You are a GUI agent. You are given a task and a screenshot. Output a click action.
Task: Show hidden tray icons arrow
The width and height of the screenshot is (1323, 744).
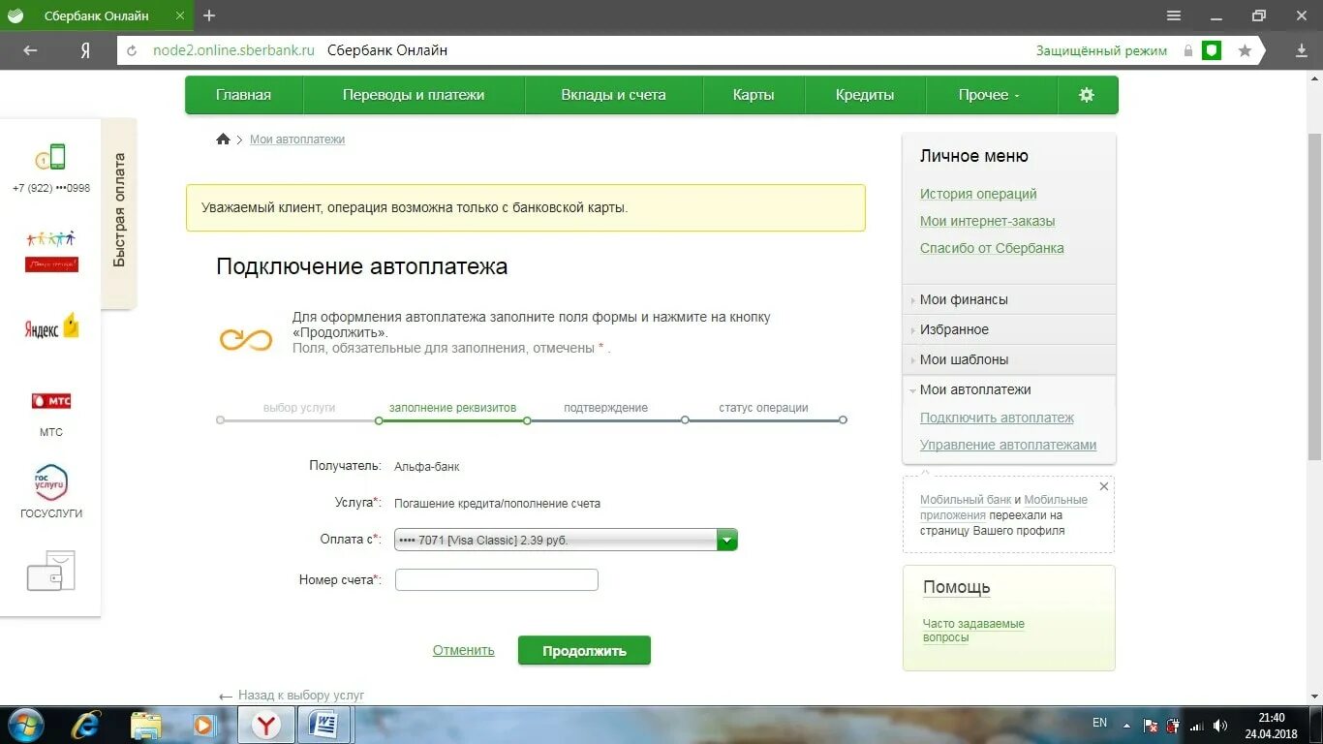coord(1125,725)
